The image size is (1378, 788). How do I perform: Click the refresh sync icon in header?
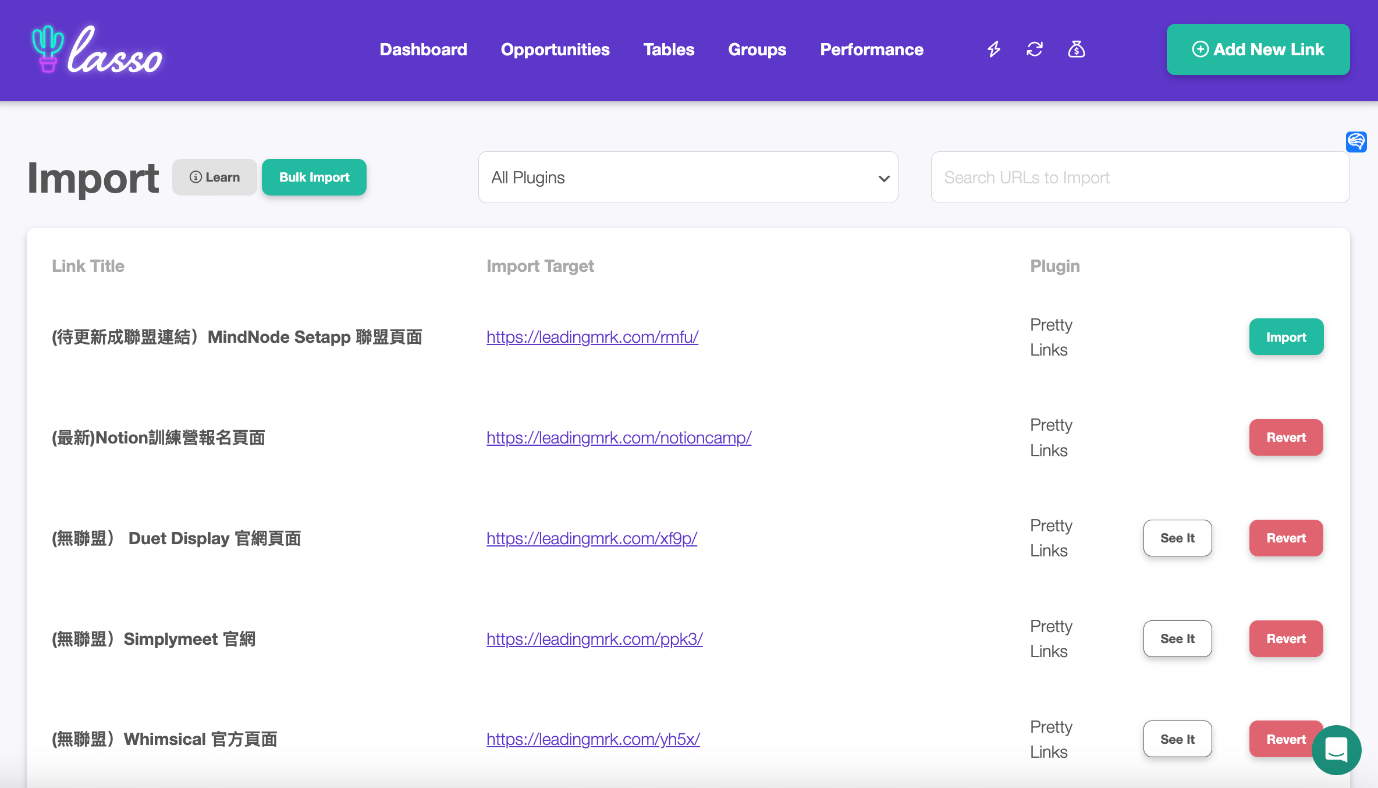click(x=1035, y=49)
